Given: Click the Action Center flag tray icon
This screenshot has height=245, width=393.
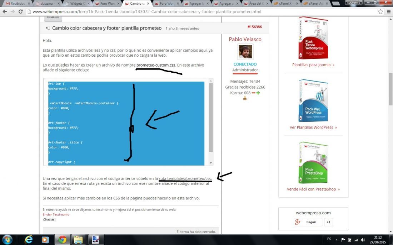Looking at the screenshot, I should [343, 240].
